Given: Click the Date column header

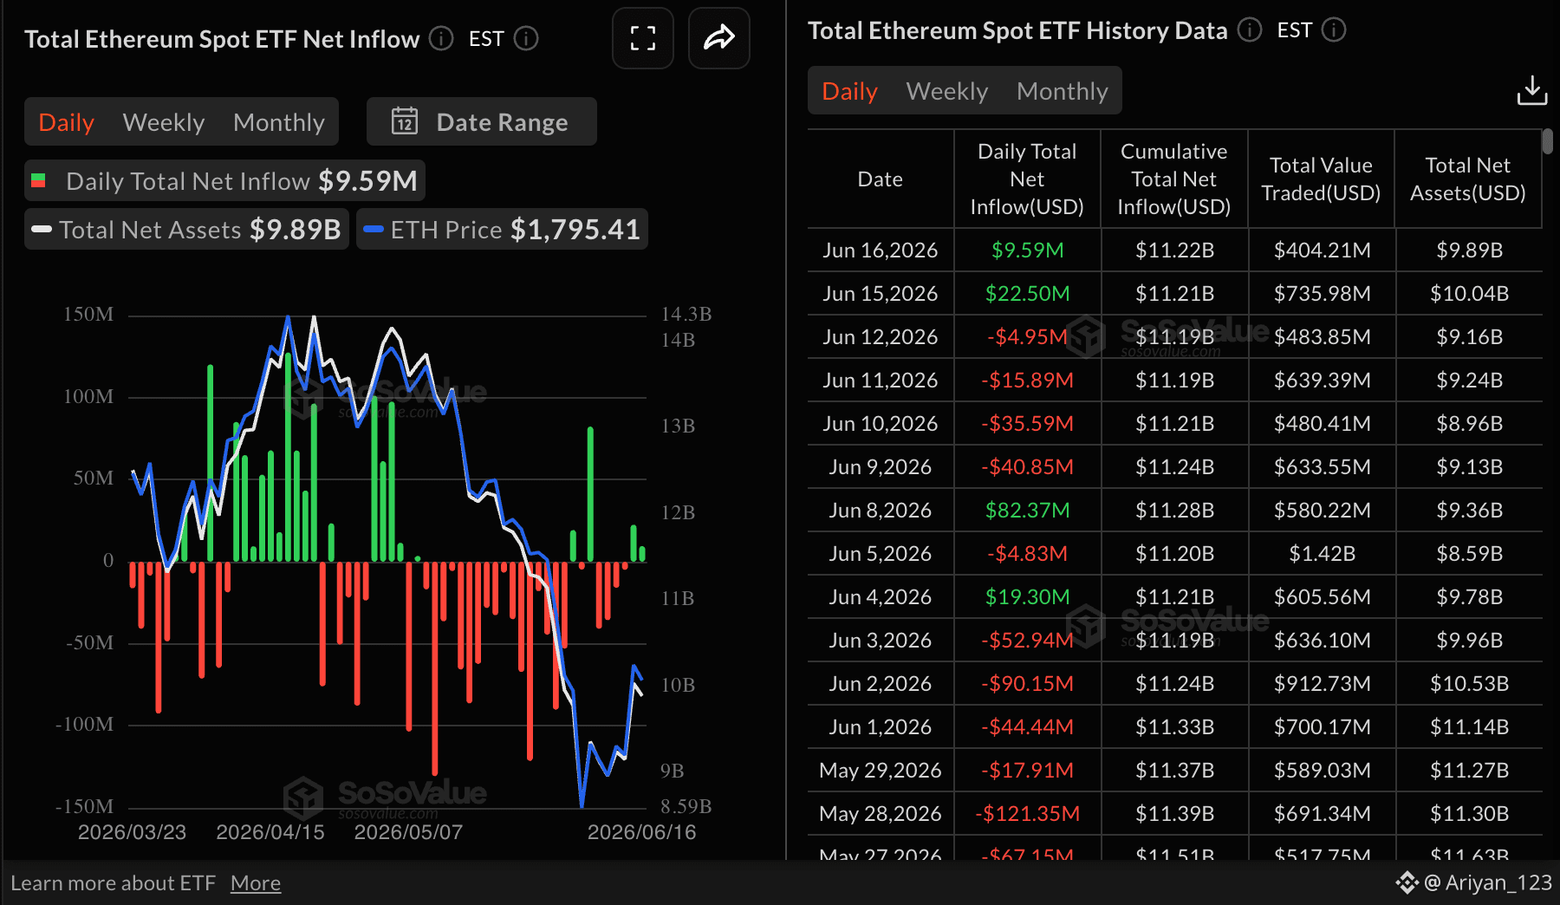Looking at the screenshot, I should (881, 179).
